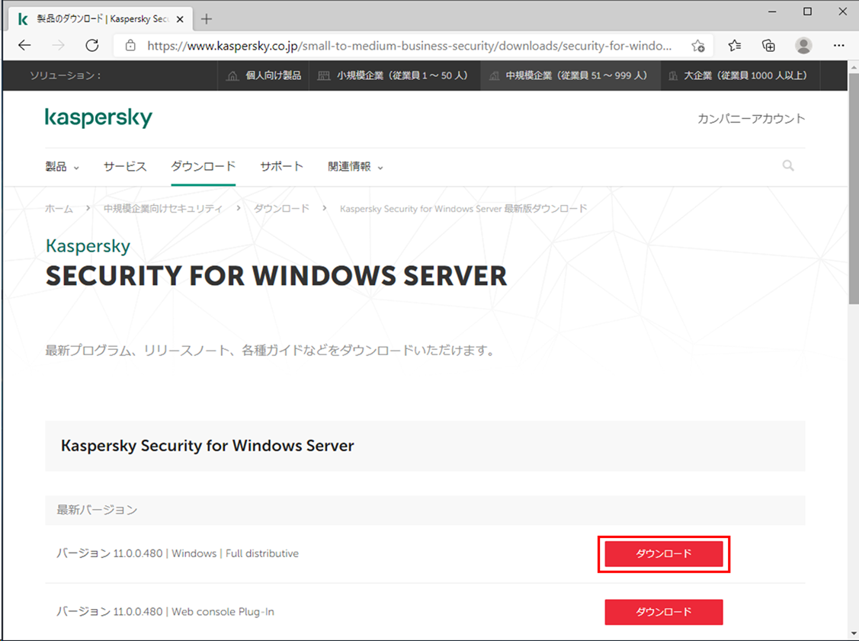Open the Favorites list icon
859x641 pixels.
(735, 46)
